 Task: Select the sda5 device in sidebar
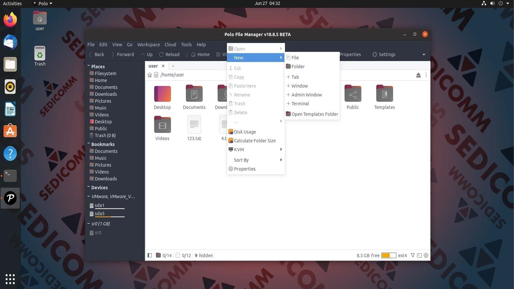tap(100, 214)
